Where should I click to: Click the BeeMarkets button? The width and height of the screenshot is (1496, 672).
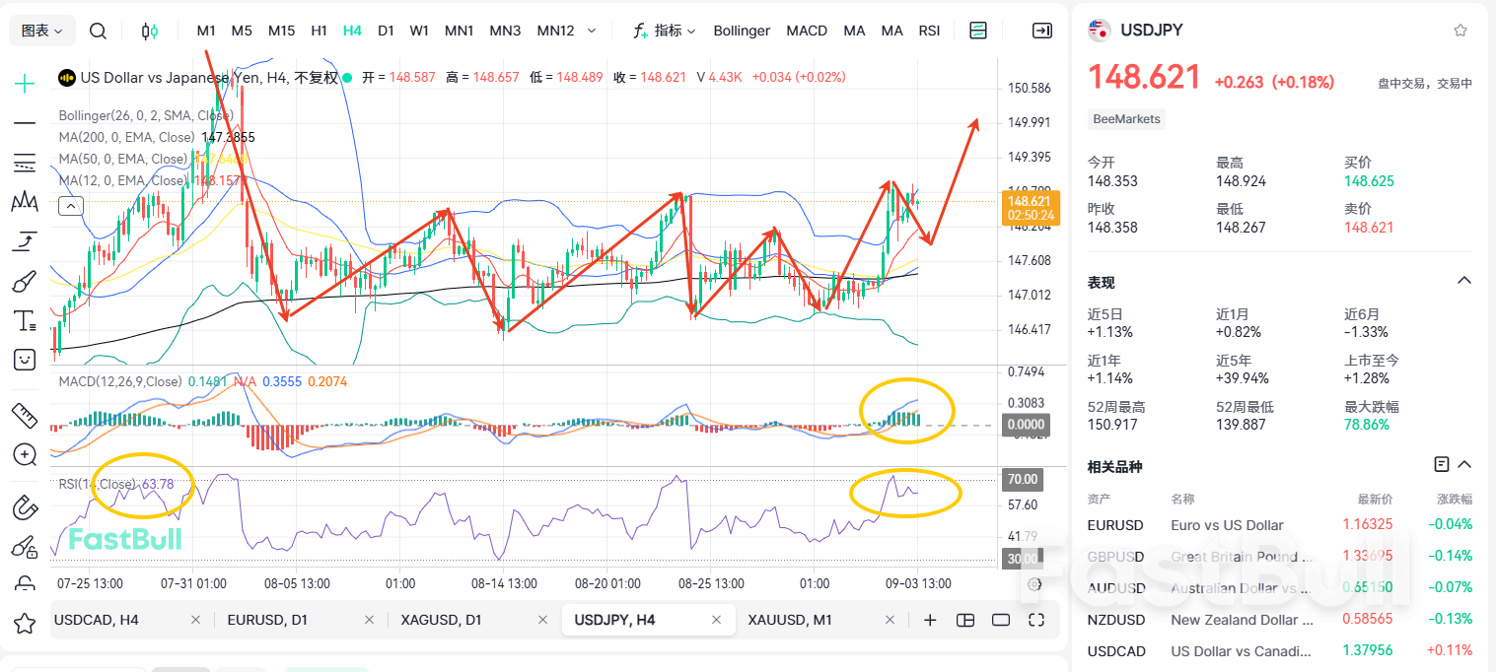[x=1125, y=118]
